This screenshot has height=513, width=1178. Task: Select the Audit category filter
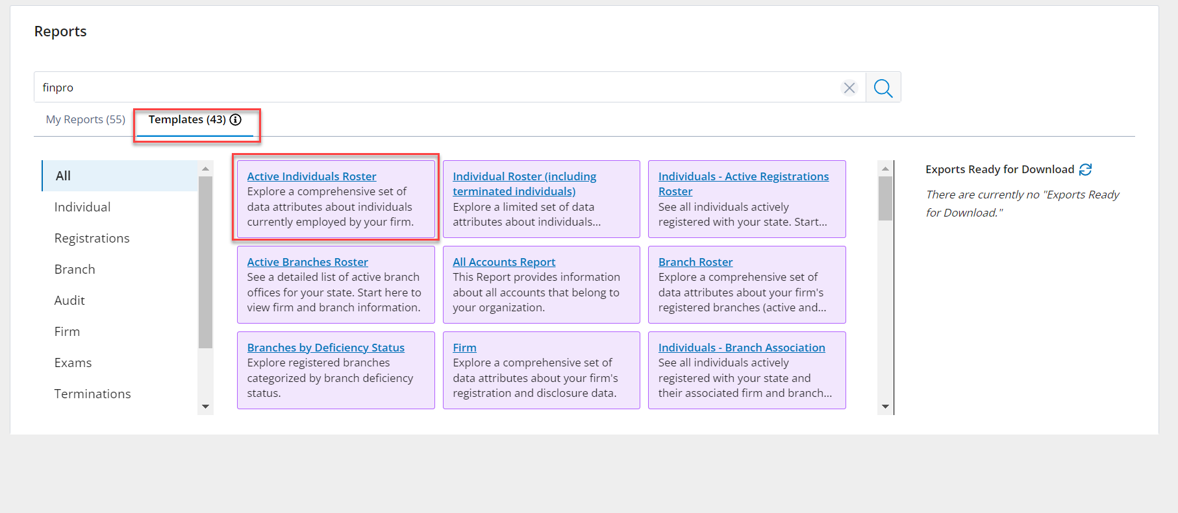tap(69, 301)
